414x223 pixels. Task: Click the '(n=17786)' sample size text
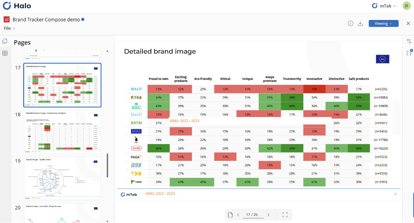381,140
